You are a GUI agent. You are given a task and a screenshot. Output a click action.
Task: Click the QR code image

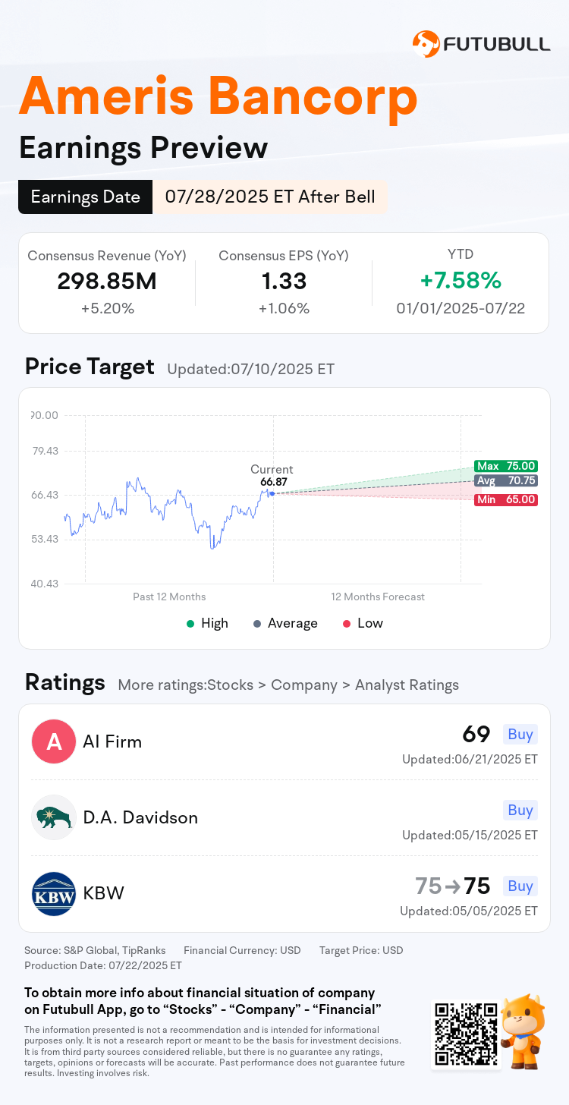[x=466, y=1034]
